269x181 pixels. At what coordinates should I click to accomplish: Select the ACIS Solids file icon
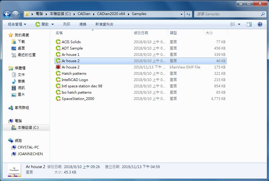coord(58,42)
